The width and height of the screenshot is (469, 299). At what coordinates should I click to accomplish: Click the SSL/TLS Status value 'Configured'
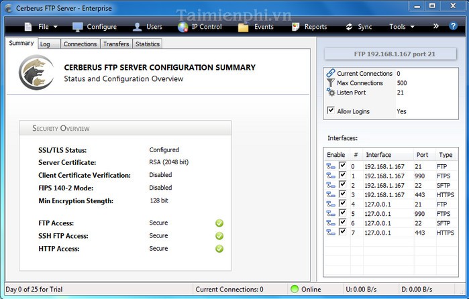(x=164, y=149)
